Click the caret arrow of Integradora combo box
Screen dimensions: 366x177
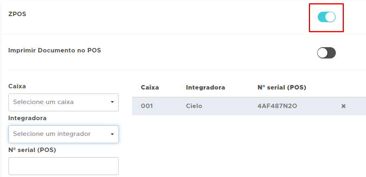click(112, 134)
